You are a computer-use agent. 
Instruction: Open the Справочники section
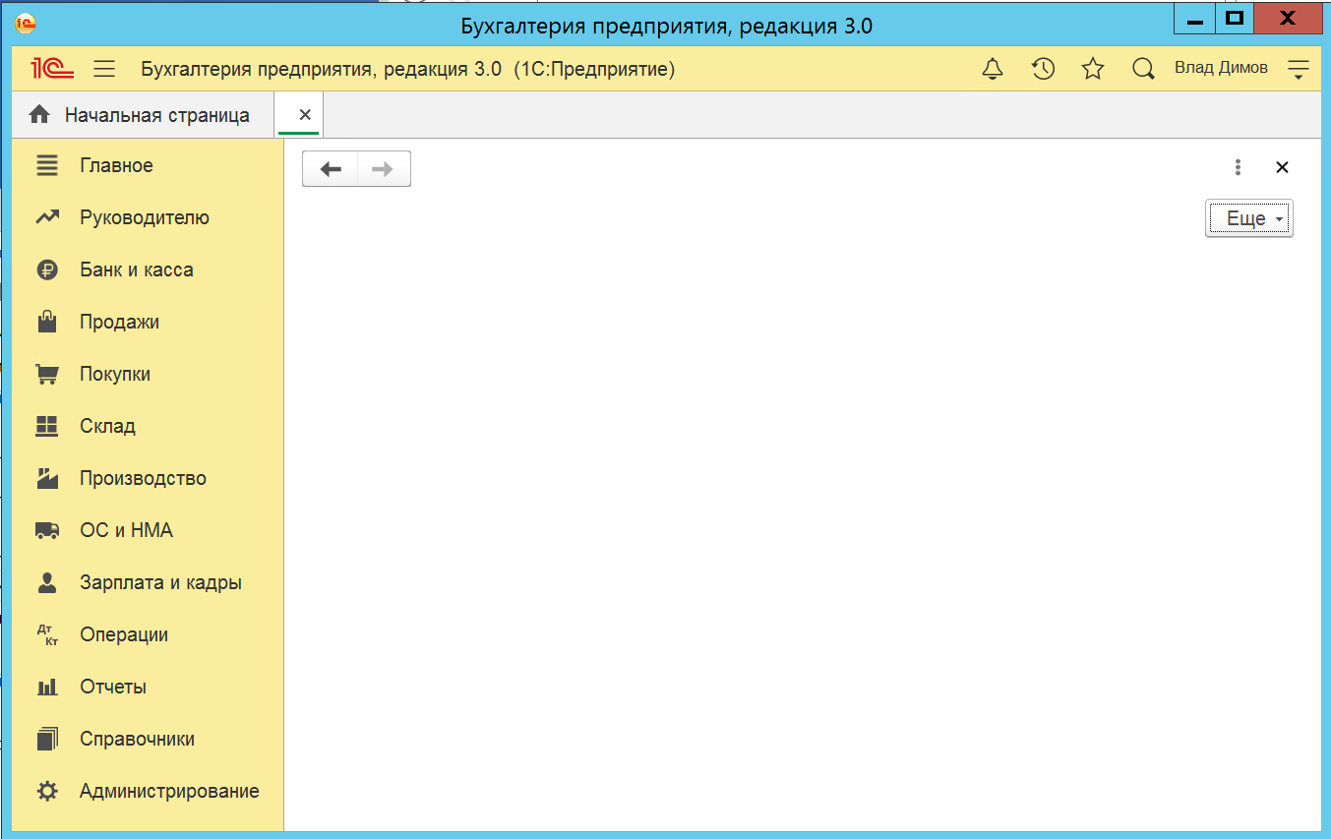click(148, 739)
